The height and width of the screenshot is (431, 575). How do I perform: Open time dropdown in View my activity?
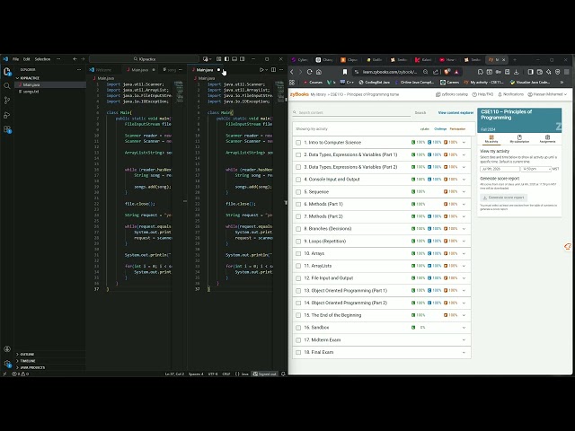535,169
